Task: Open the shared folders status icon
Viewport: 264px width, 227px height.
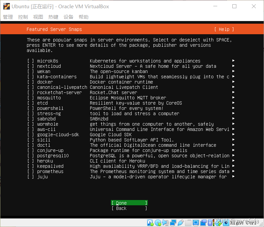Action: click(188, 223)
